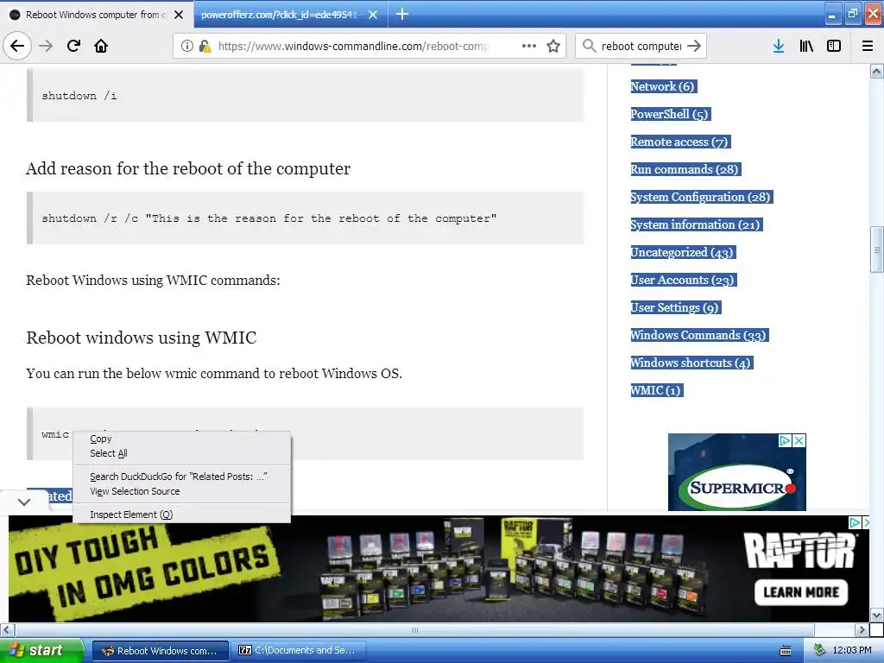
Task: Click the Learn More Raptor button
Action: tap(801, 592)
